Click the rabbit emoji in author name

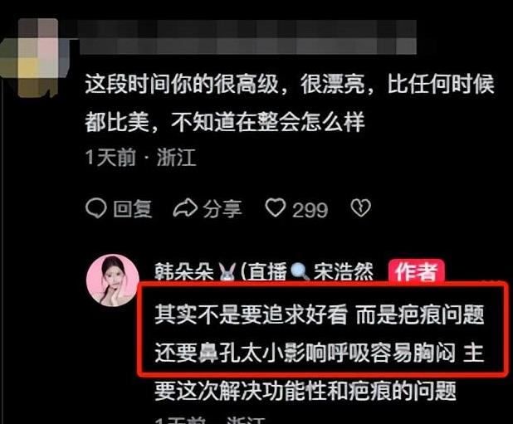pyautogui.click(x=227, y=272)
